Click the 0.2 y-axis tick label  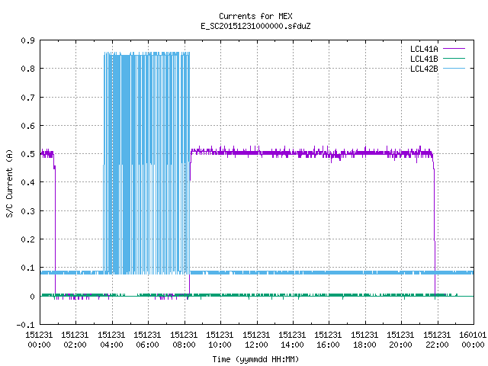[x=27, y=239]
